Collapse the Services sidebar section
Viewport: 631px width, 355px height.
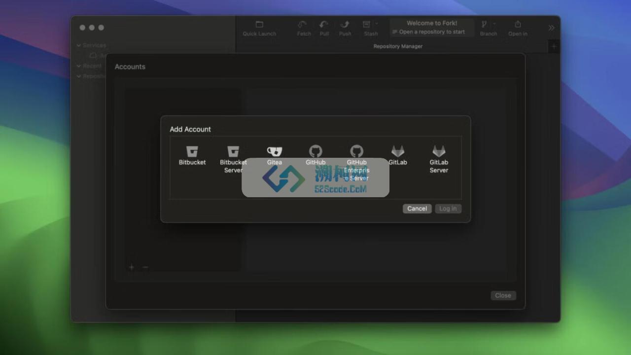79,45
